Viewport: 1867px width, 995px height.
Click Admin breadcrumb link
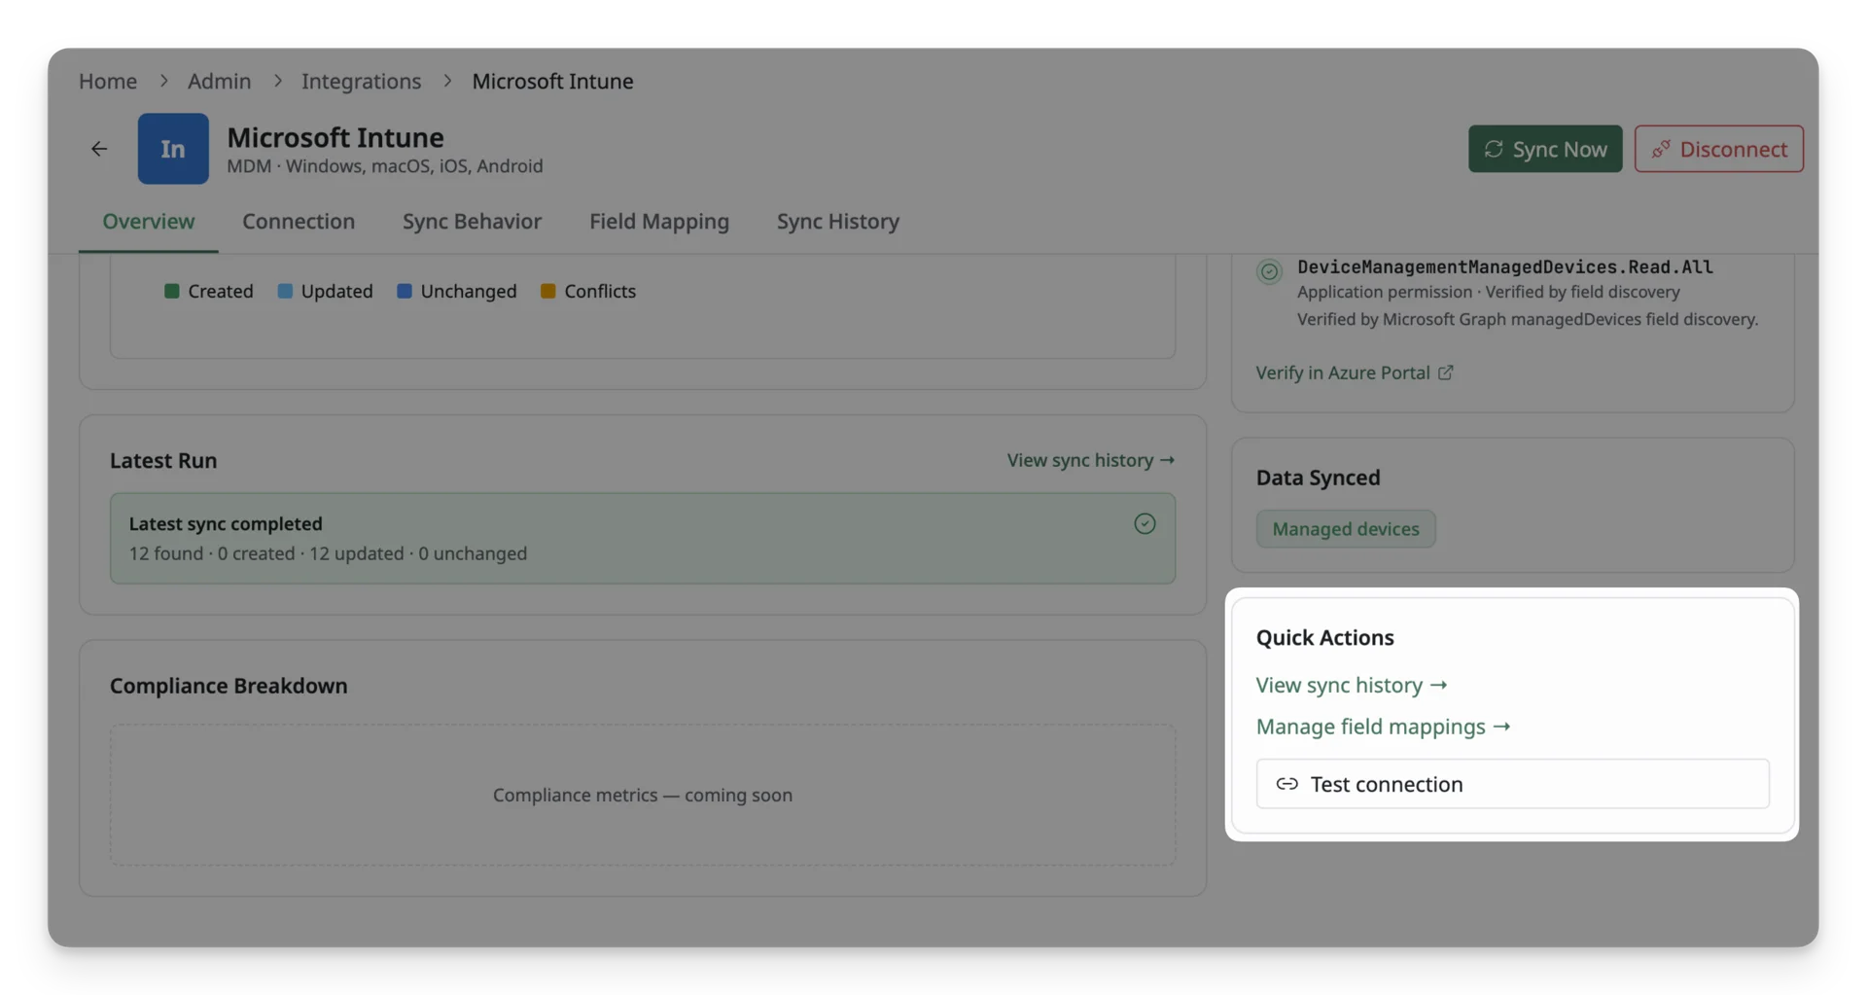(219, 81)
